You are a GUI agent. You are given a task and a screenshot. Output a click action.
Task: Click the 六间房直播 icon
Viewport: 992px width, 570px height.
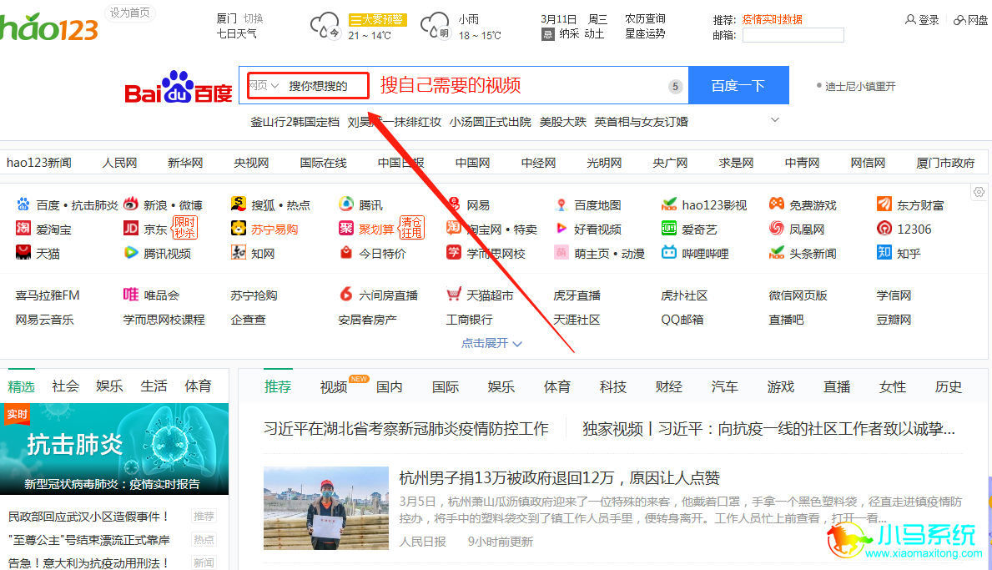(346, 294)
